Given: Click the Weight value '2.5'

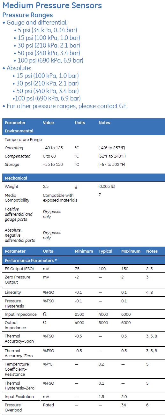Looking at the screenshot, I should pyautogui.click(x=46, y=186).
